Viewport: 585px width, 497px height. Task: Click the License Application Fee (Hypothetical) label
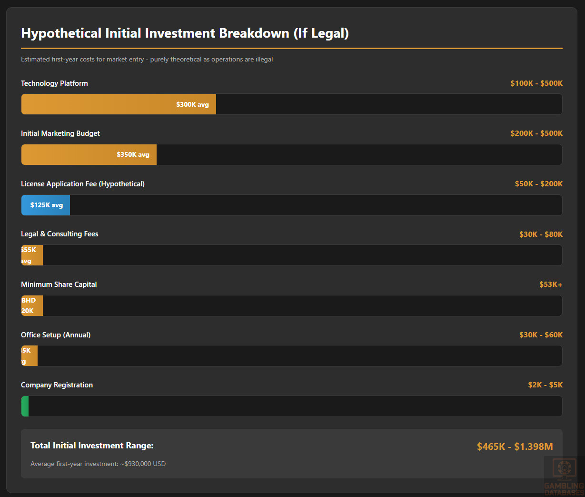[83, 184]
